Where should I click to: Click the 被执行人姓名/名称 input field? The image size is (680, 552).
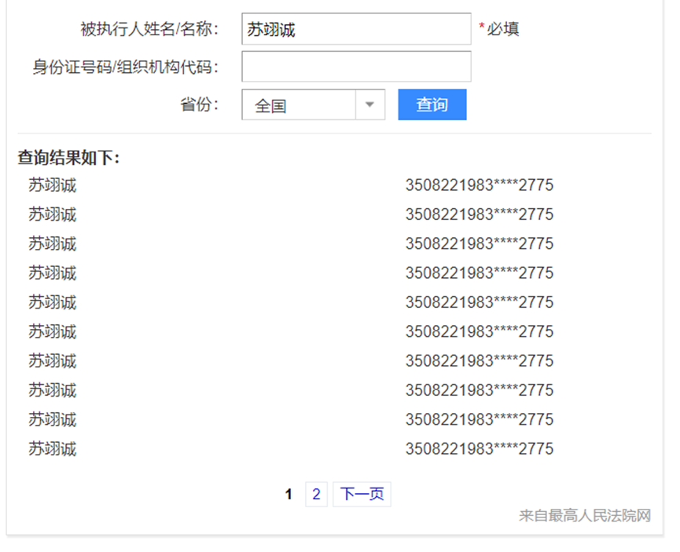pyautogui.click(x=355, y=30)
